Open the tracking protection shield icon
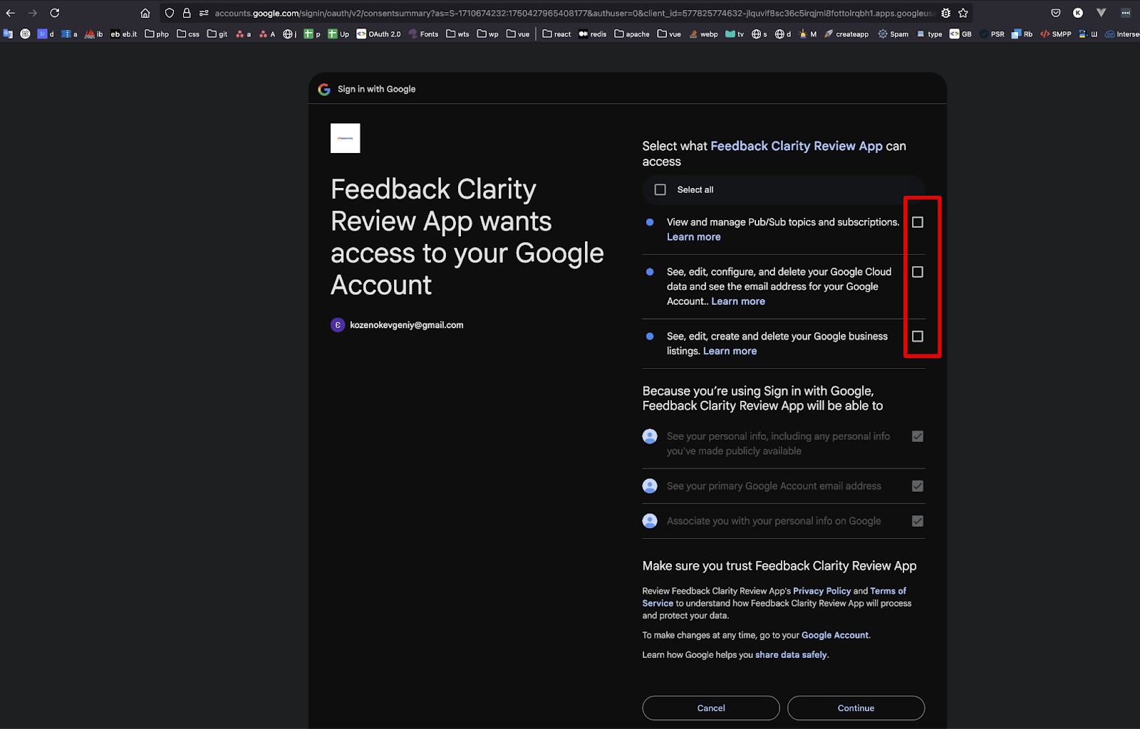 point(170,13)
